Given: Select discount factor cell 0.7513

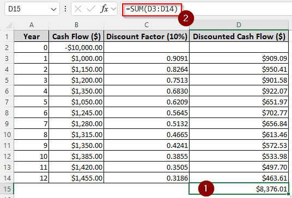Looking at the screenshot, I should coord(147,80).
